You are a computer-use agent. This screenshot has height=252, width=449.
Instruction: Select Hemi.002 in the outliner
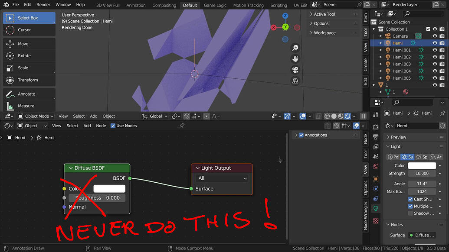click(401, 57)
